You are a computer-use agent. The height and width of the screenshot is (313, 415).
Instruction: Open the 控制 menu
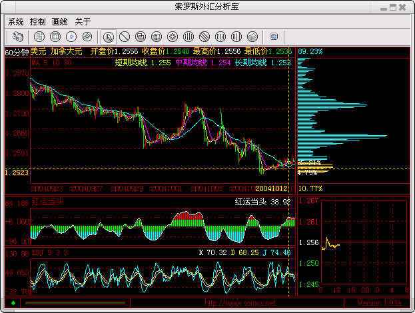coord(37,21)
